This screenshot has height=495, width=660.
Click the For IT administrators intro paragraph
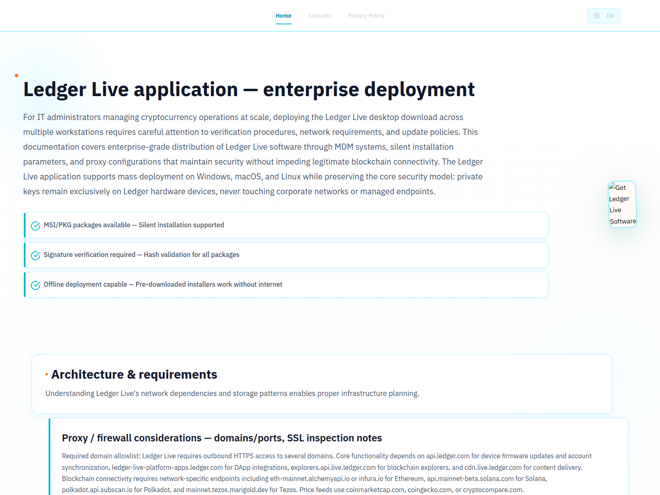click(x=253, y=154)
